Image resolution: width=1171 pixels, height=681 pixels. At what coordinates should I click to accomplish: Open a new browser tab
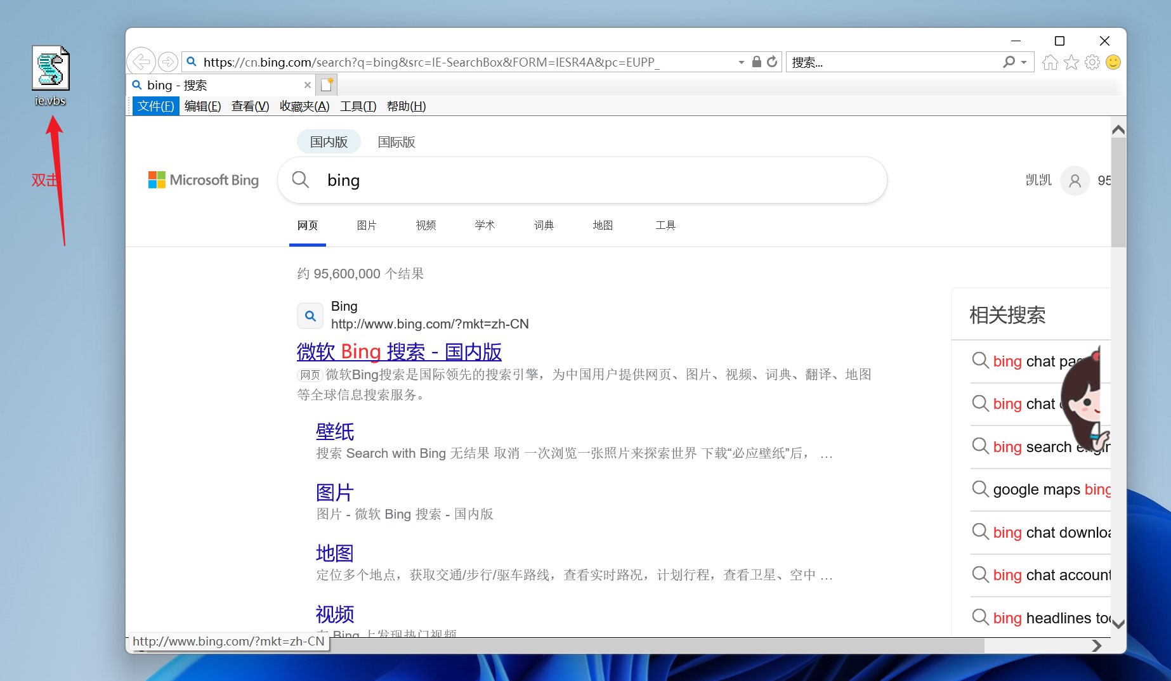click(x=326, y=84)
